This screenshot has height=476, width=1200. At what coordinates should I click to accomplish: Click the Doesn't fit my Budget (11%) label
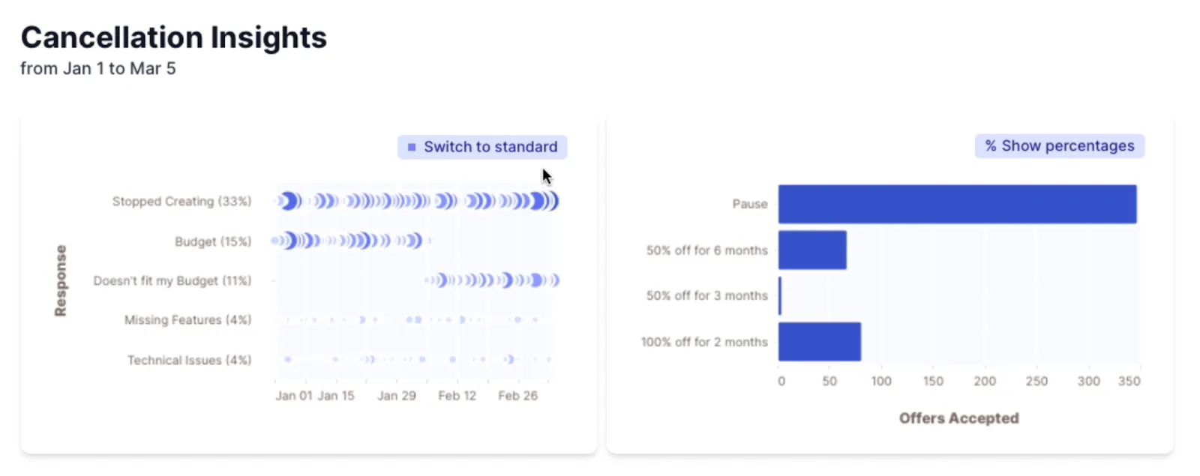point(172,280)
